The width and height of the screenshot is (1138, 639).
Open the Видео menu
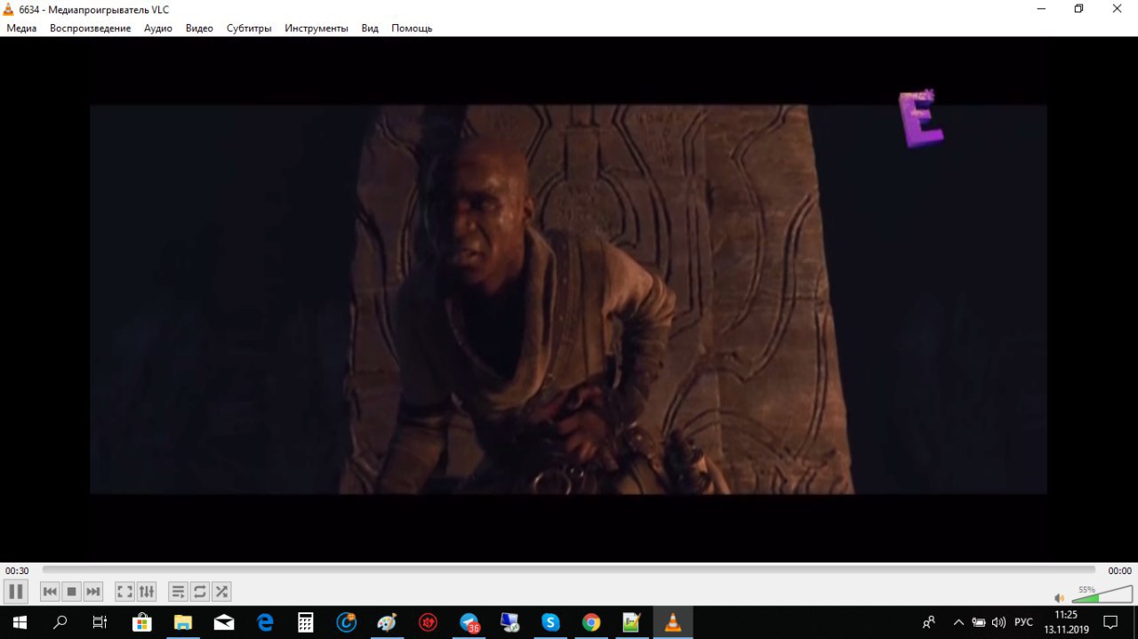pyautogui.click(x=199, y=28)
